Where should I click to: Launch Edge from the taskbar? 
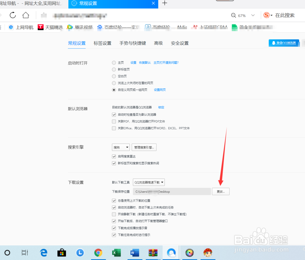click(44, 253)
